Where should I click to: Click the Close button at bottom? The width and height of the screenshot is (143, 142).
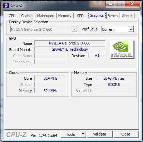126,134
